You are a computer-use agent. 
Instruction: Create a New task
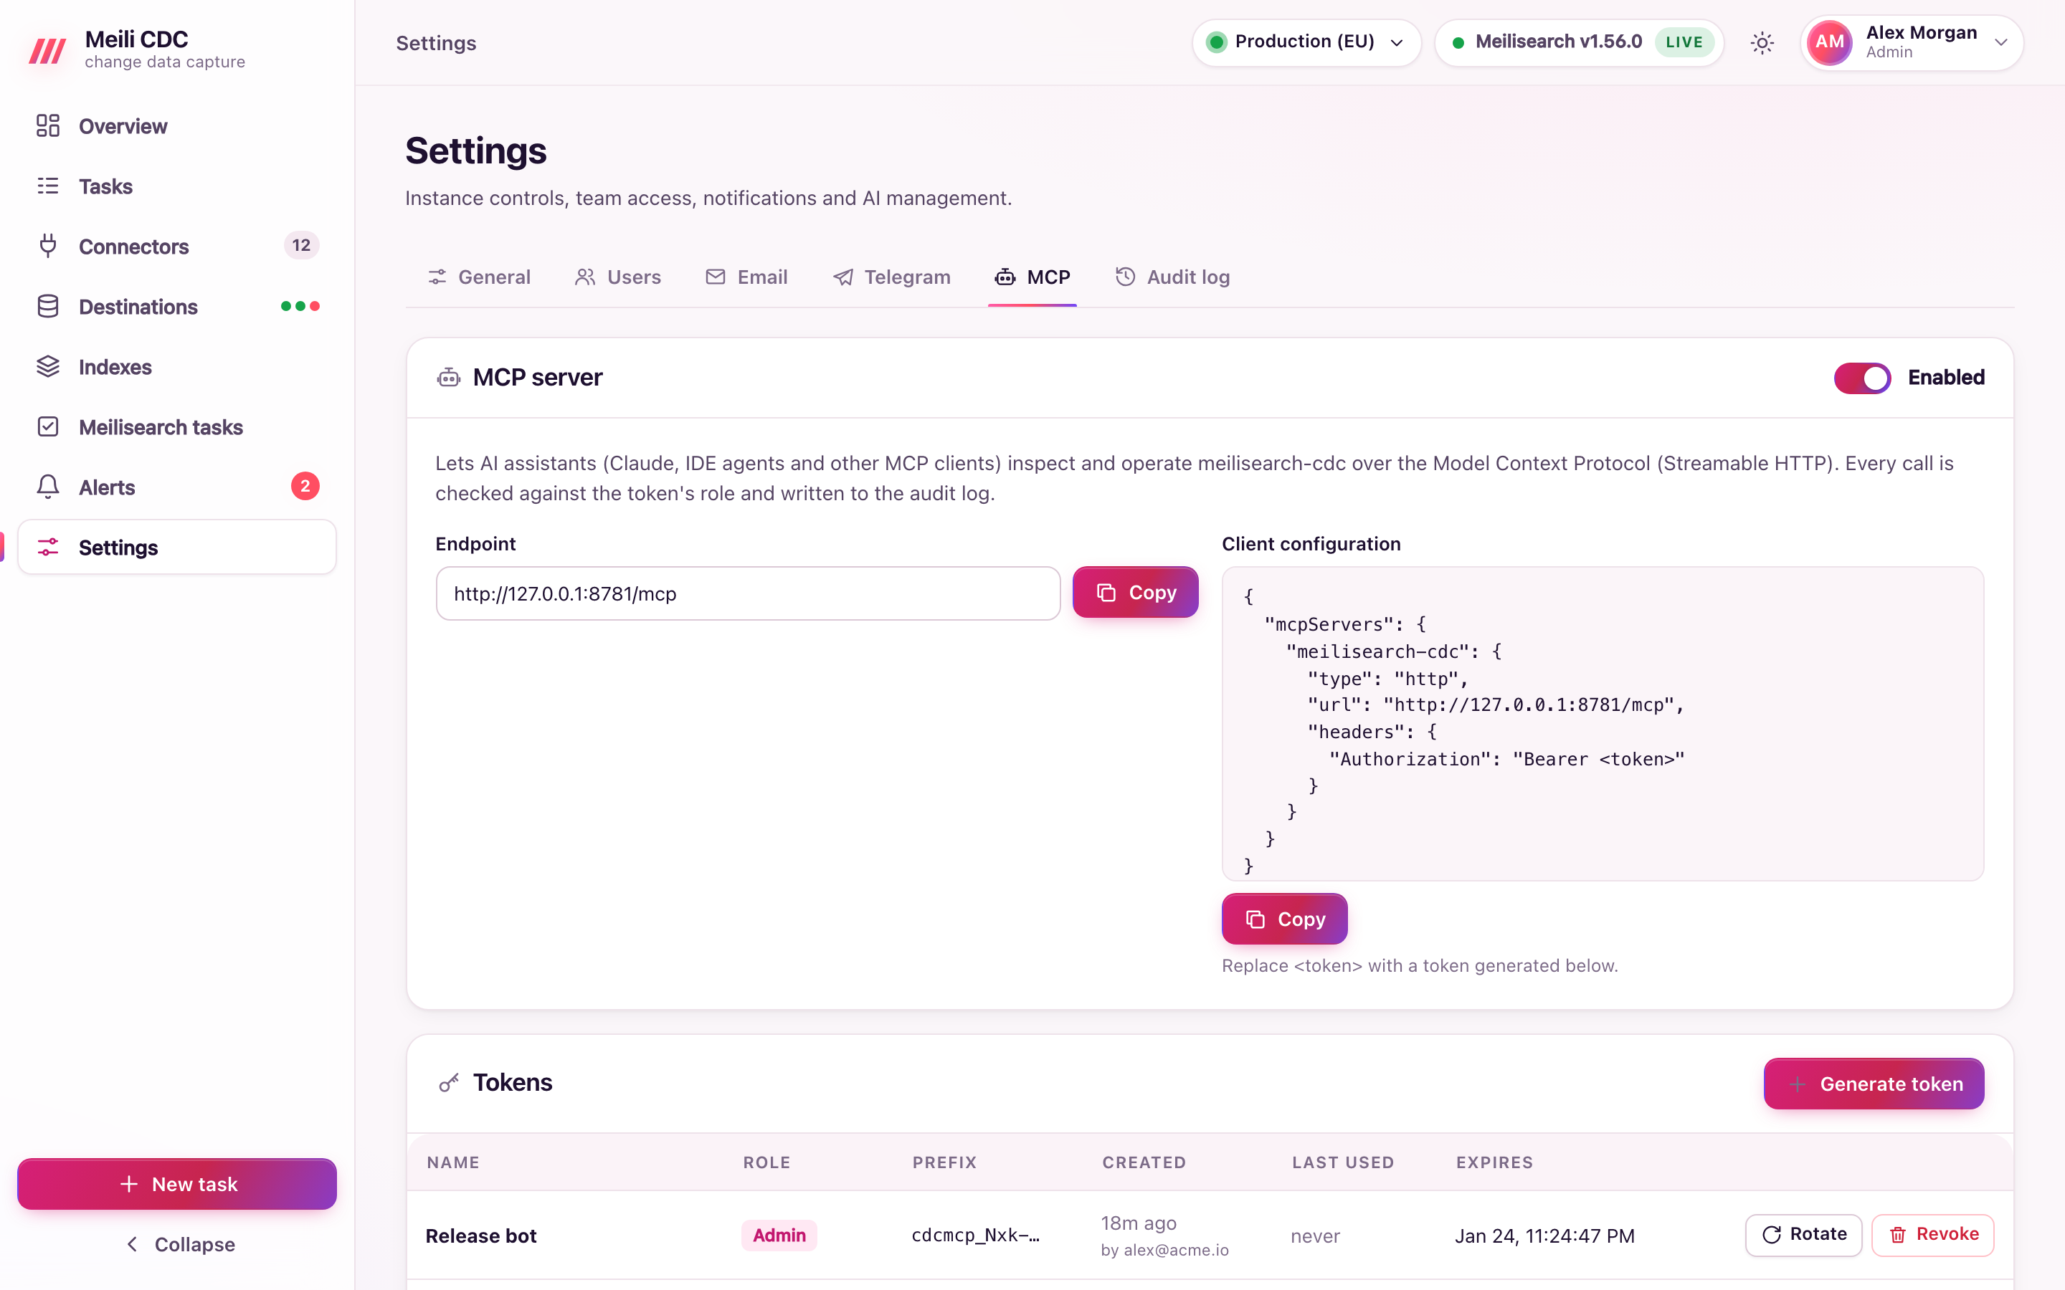tap(176, 1184)
